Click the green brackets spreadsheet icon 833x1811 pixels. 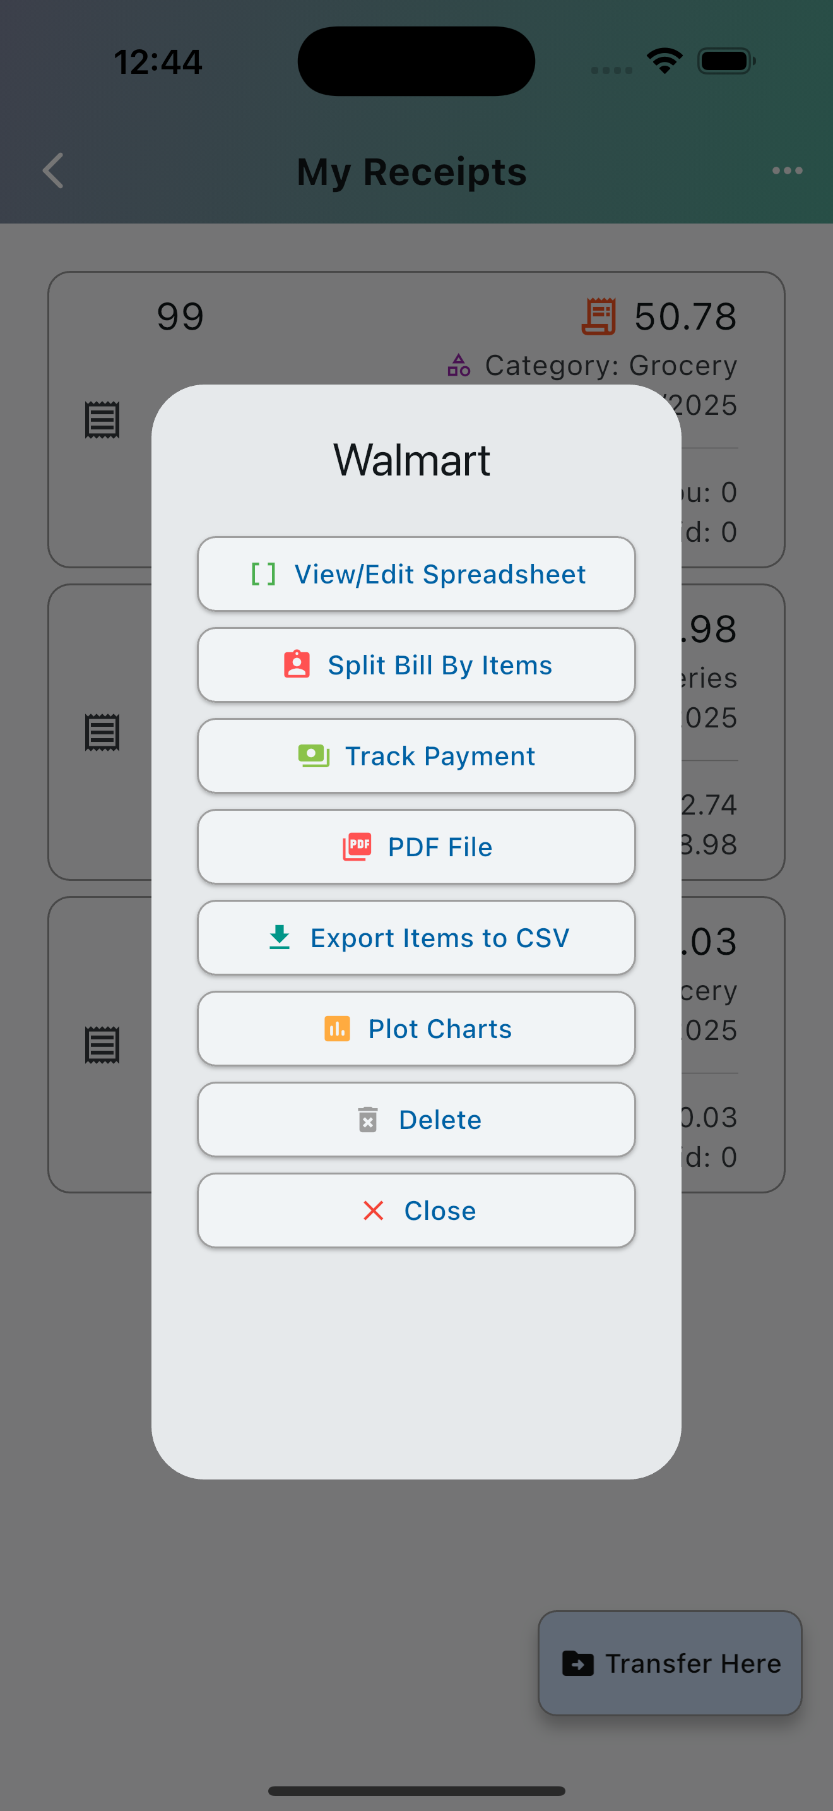click(263, 575)
